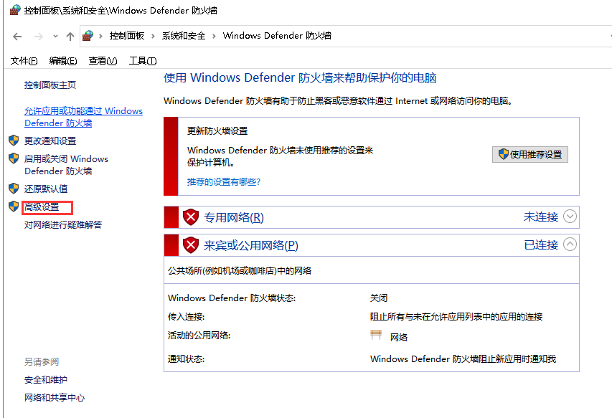Click red X shield icon for 专用网络
612x418 pixels.
(191, 217)
